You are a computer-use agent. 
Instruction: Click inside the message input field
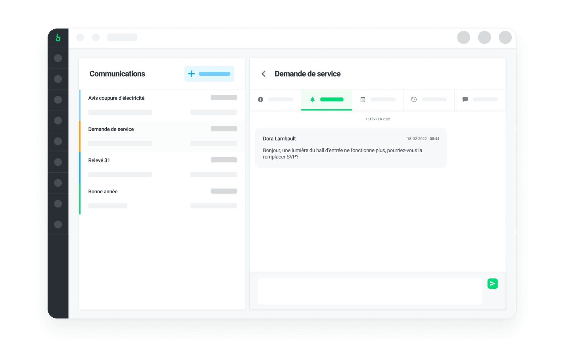[x=369, y=291]
